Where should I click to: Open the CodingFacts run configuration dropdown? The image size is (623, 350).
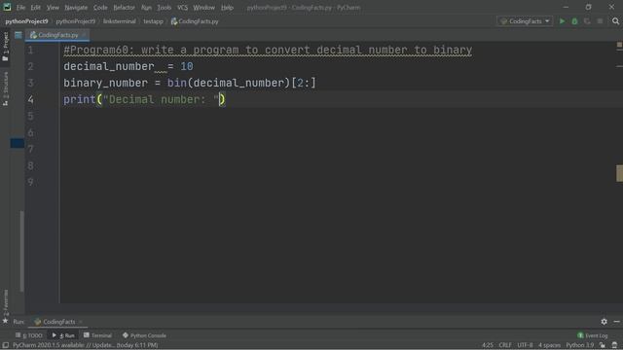pos(525,21)
